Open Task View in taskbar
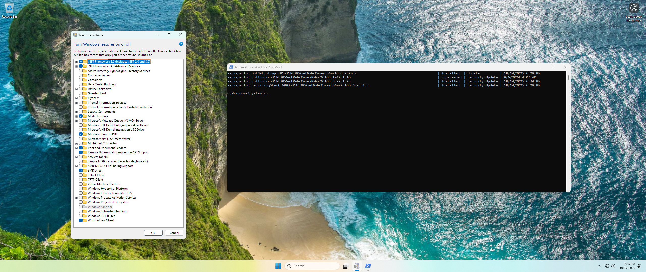This screenshot has height=272, width=646. click(x=345, y=266)
